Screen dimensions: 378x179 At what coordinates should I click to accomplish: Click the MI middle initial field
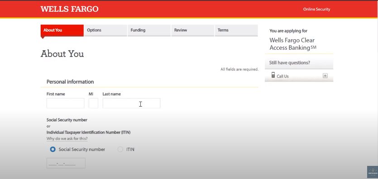point(93,103)
